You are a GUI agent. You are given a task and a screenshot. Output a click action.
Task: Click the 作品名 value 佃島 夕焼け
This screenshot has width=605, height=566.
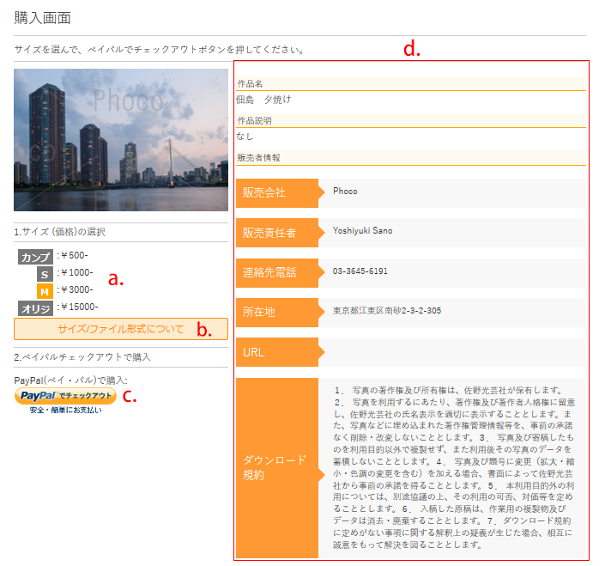[x=264, y=100]
